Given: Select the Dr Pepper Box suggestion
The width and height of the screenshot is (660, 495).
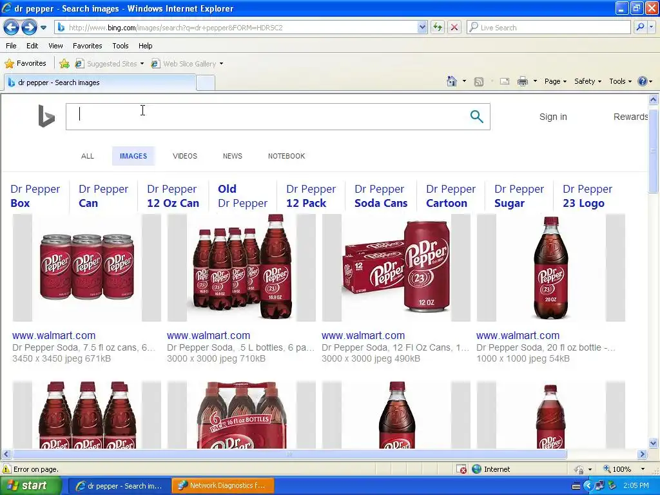Looking at the screenshot, I should pyautogui.click(x=35, y=196).
